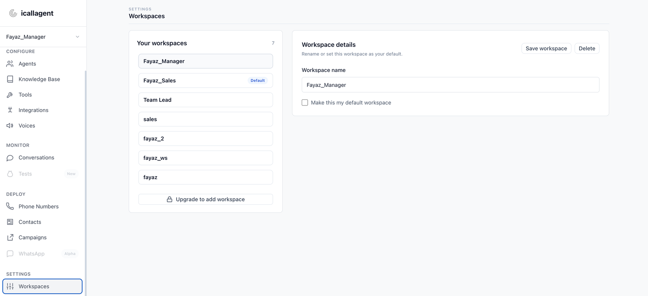The width and height of the screenshot is (648, 296).
Task: Go to Knowledge Base section
Action: pyautogui.click(x=39, y=79)
